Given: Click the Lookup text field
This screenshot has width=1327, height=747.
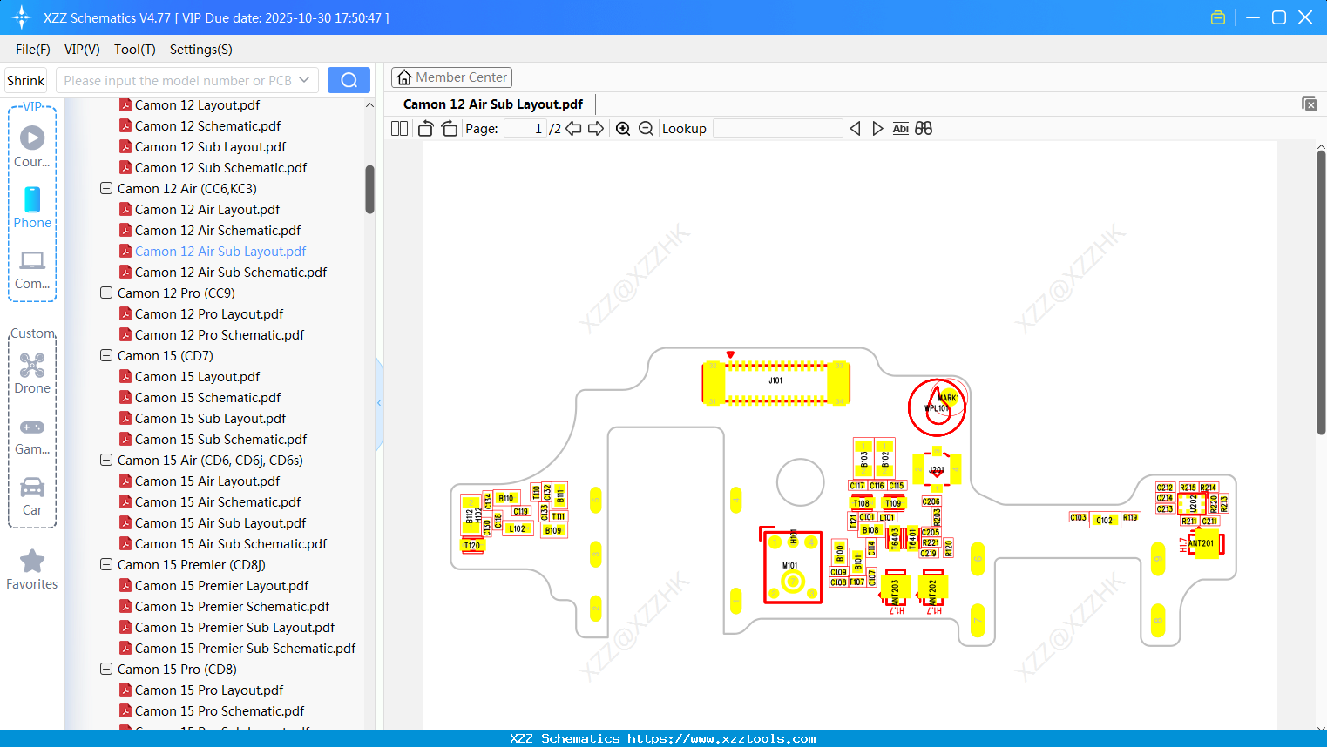Looking at the screenshot, I should click(777, 129).
